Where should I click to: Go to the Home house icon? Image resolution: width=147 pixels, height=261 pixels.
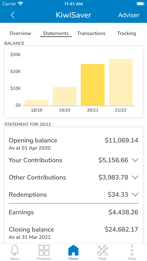(x=73, y=250)
